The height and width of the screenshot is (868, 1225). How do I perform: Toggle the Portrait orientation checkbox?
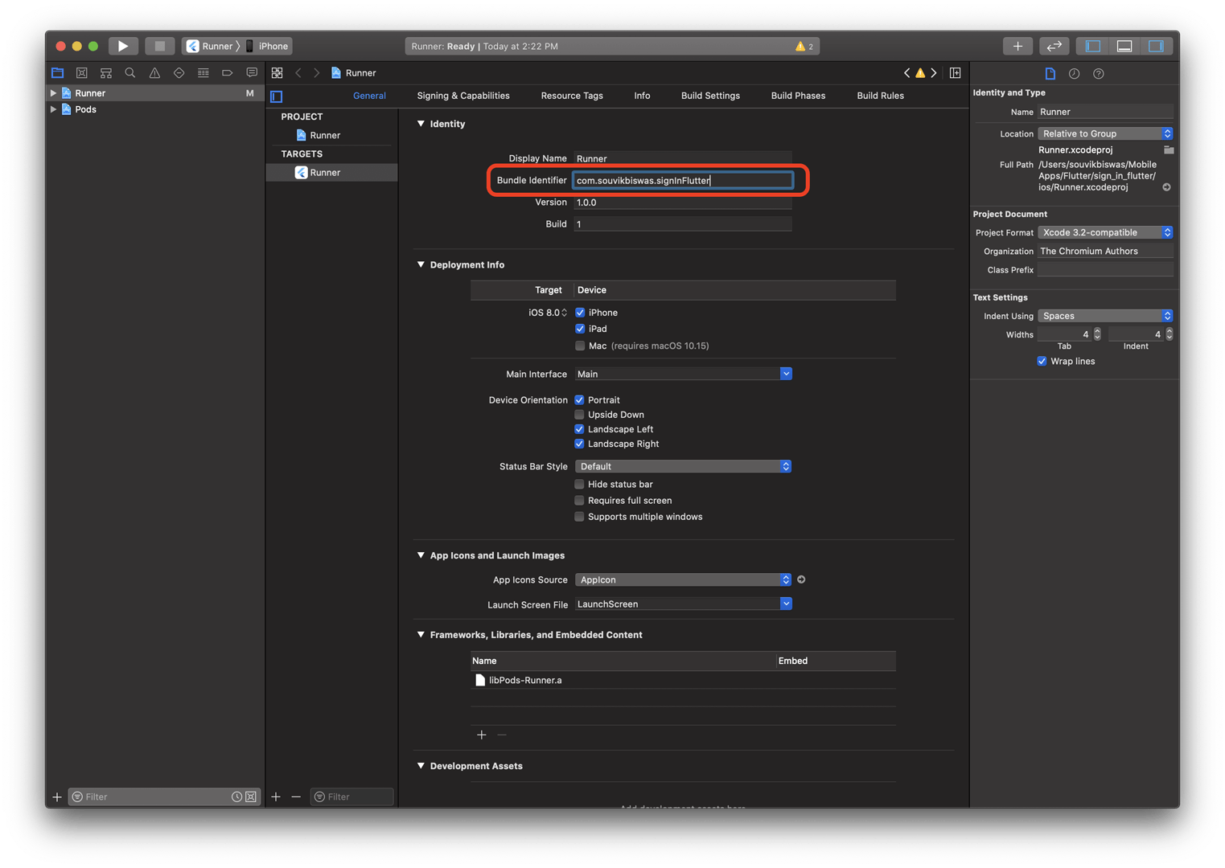[x=579, y=399]
